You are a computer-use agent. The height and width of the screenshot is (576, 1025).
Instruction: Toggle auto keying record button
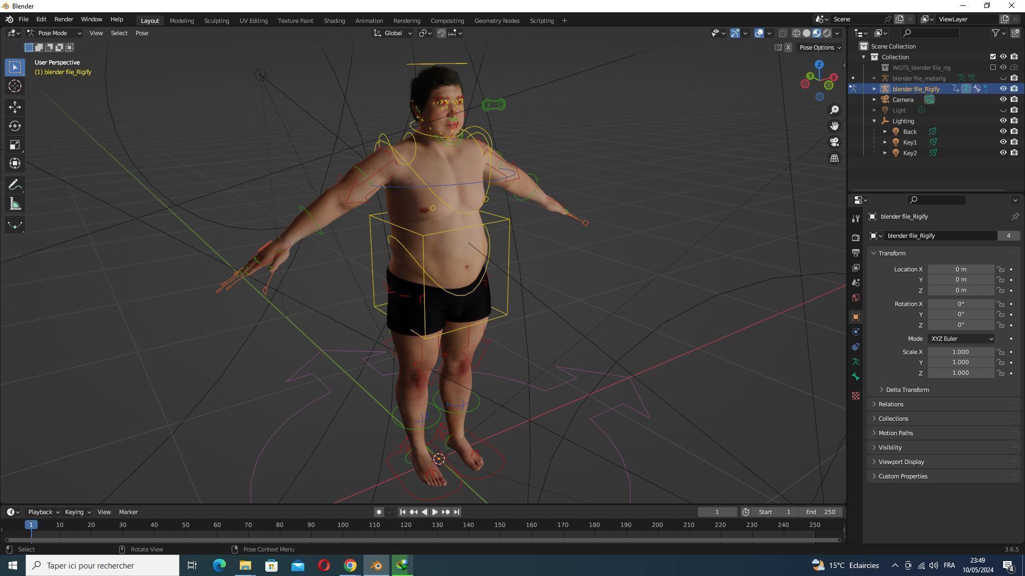pyautogui.click(x=379, y=512)
